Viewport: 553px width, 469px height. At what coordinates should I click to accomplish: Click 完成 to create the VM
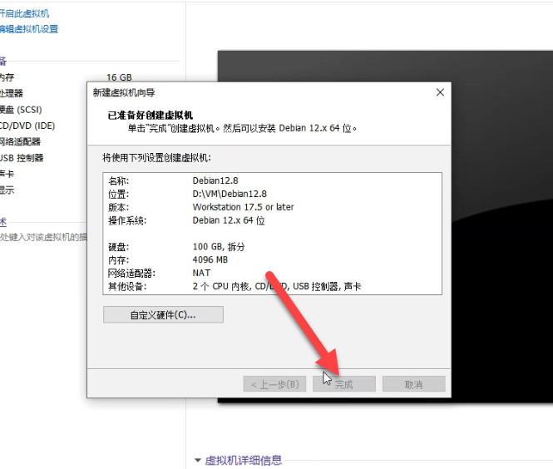(344, 384)
